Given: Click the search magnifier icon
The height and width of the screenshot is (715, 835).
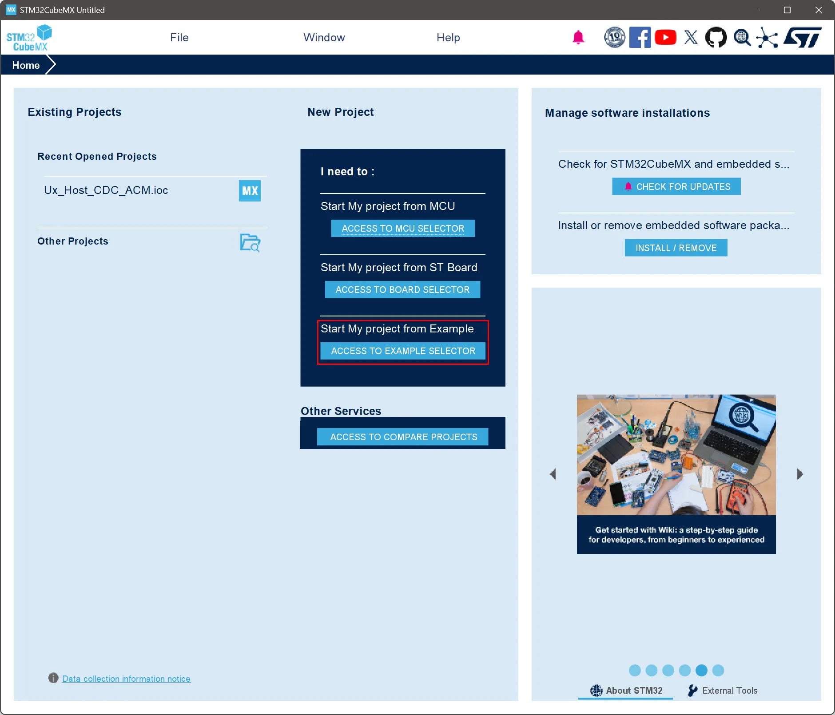Looking at the screenshot, I should coord(741,37).
